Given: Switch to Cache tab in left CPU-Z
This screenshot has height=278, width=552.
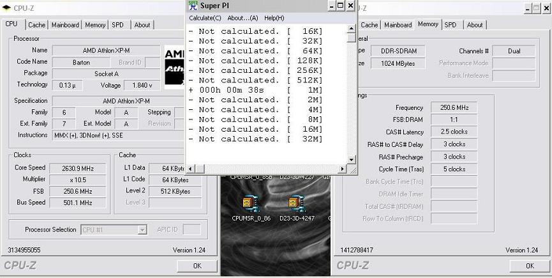Looking at the screenshot, I should 36,25.
